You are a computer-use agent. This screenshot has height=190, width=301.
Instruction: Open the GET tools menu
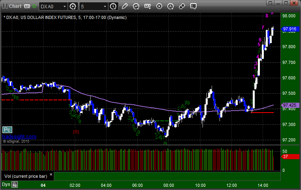(x=148, y=7)
